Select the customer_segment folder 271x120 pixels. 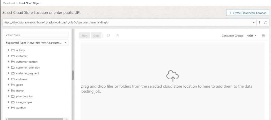[x=27, y=73]
